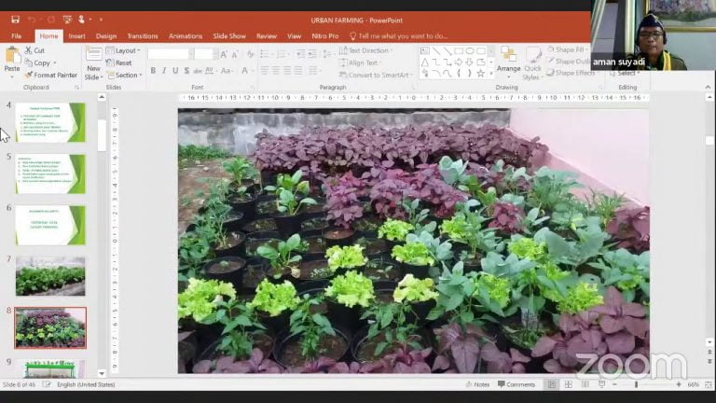Open the font color picker
Screen dimensions: 716x403
coord(245,71)
